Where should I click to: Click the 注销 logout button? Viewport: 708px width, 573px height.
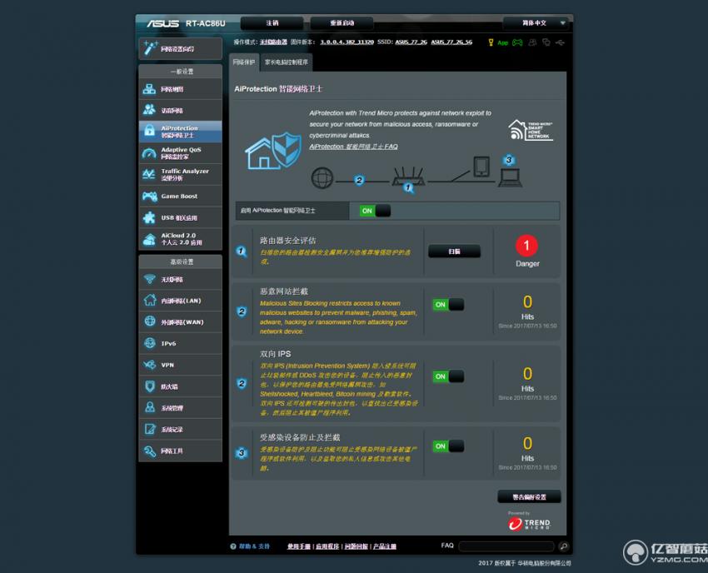[x=272, y=23]
